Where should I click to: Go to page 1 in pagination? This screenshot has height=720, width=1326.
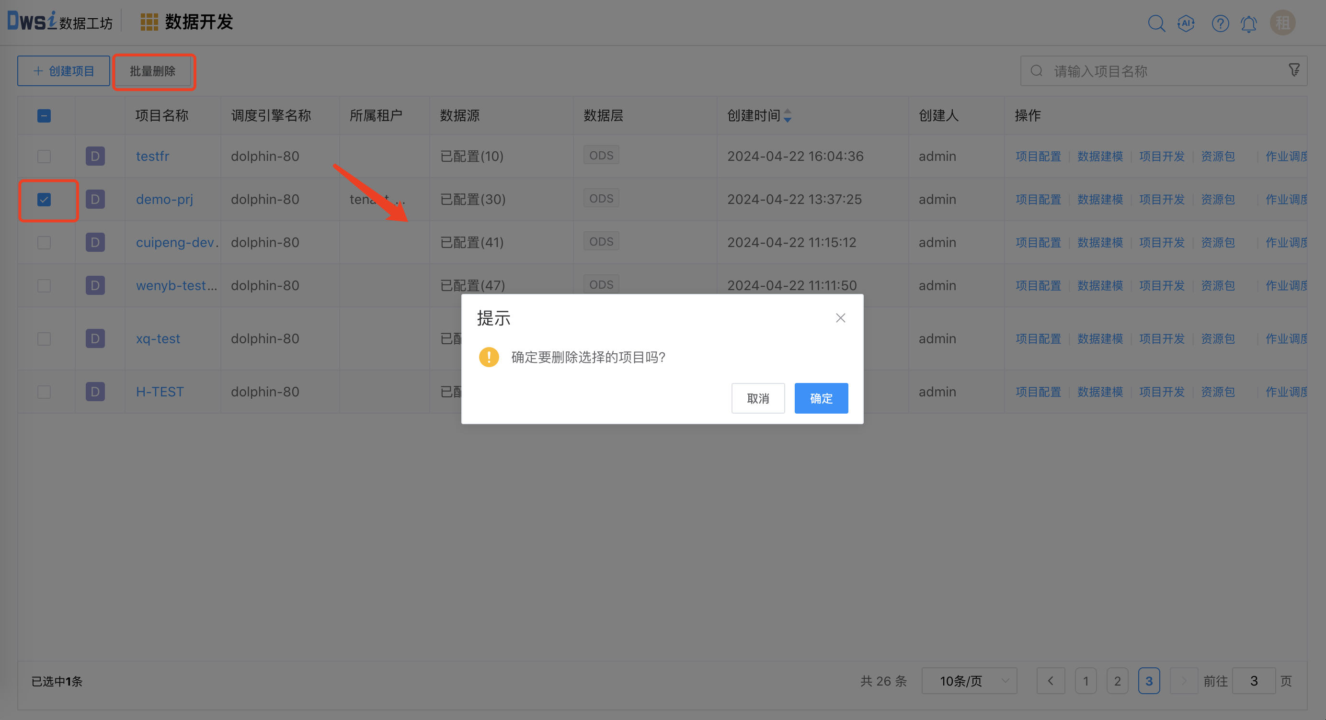click(x=1086, y=681)
